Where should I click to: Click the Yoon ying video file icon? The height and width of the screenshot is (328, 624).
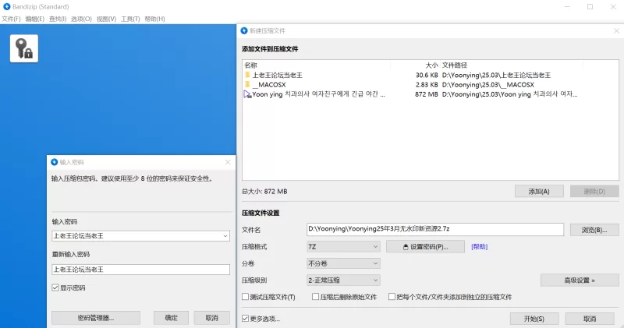point(247,94)
